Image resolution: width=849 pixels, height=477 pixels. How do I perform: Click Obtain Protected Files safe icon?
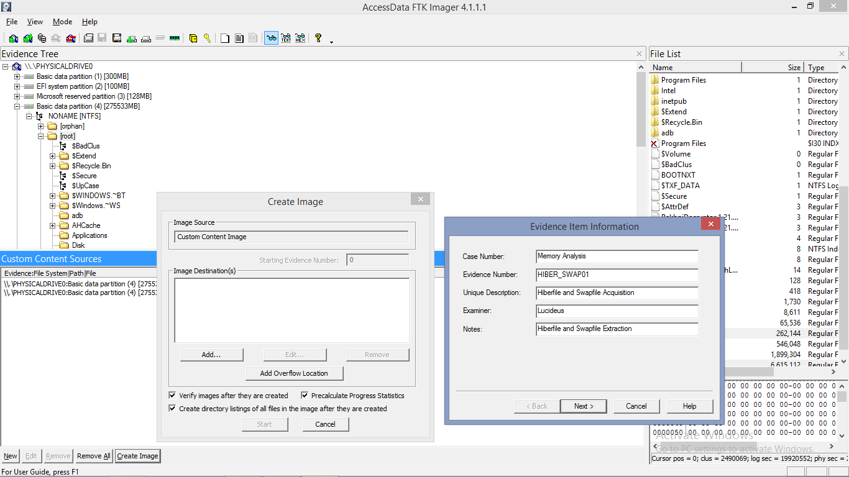click(193, 38)
